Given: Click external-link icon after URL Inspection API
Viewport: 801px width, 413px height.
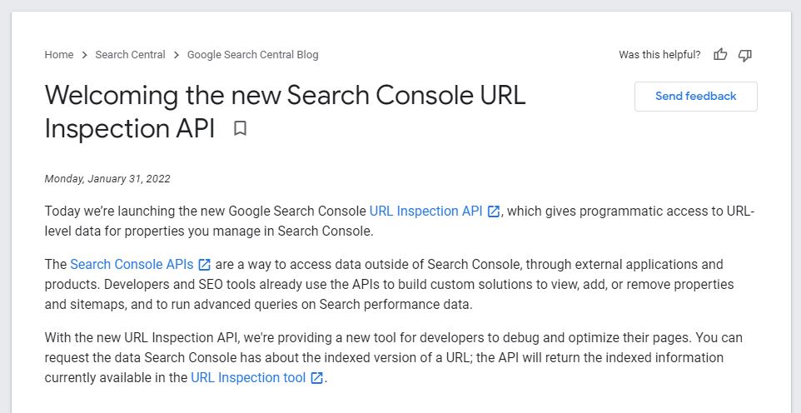Looking at the screenshot, I should point(494,211).
